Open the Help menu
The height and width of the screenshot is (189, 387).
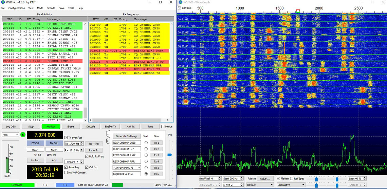(x=80, y=8)
